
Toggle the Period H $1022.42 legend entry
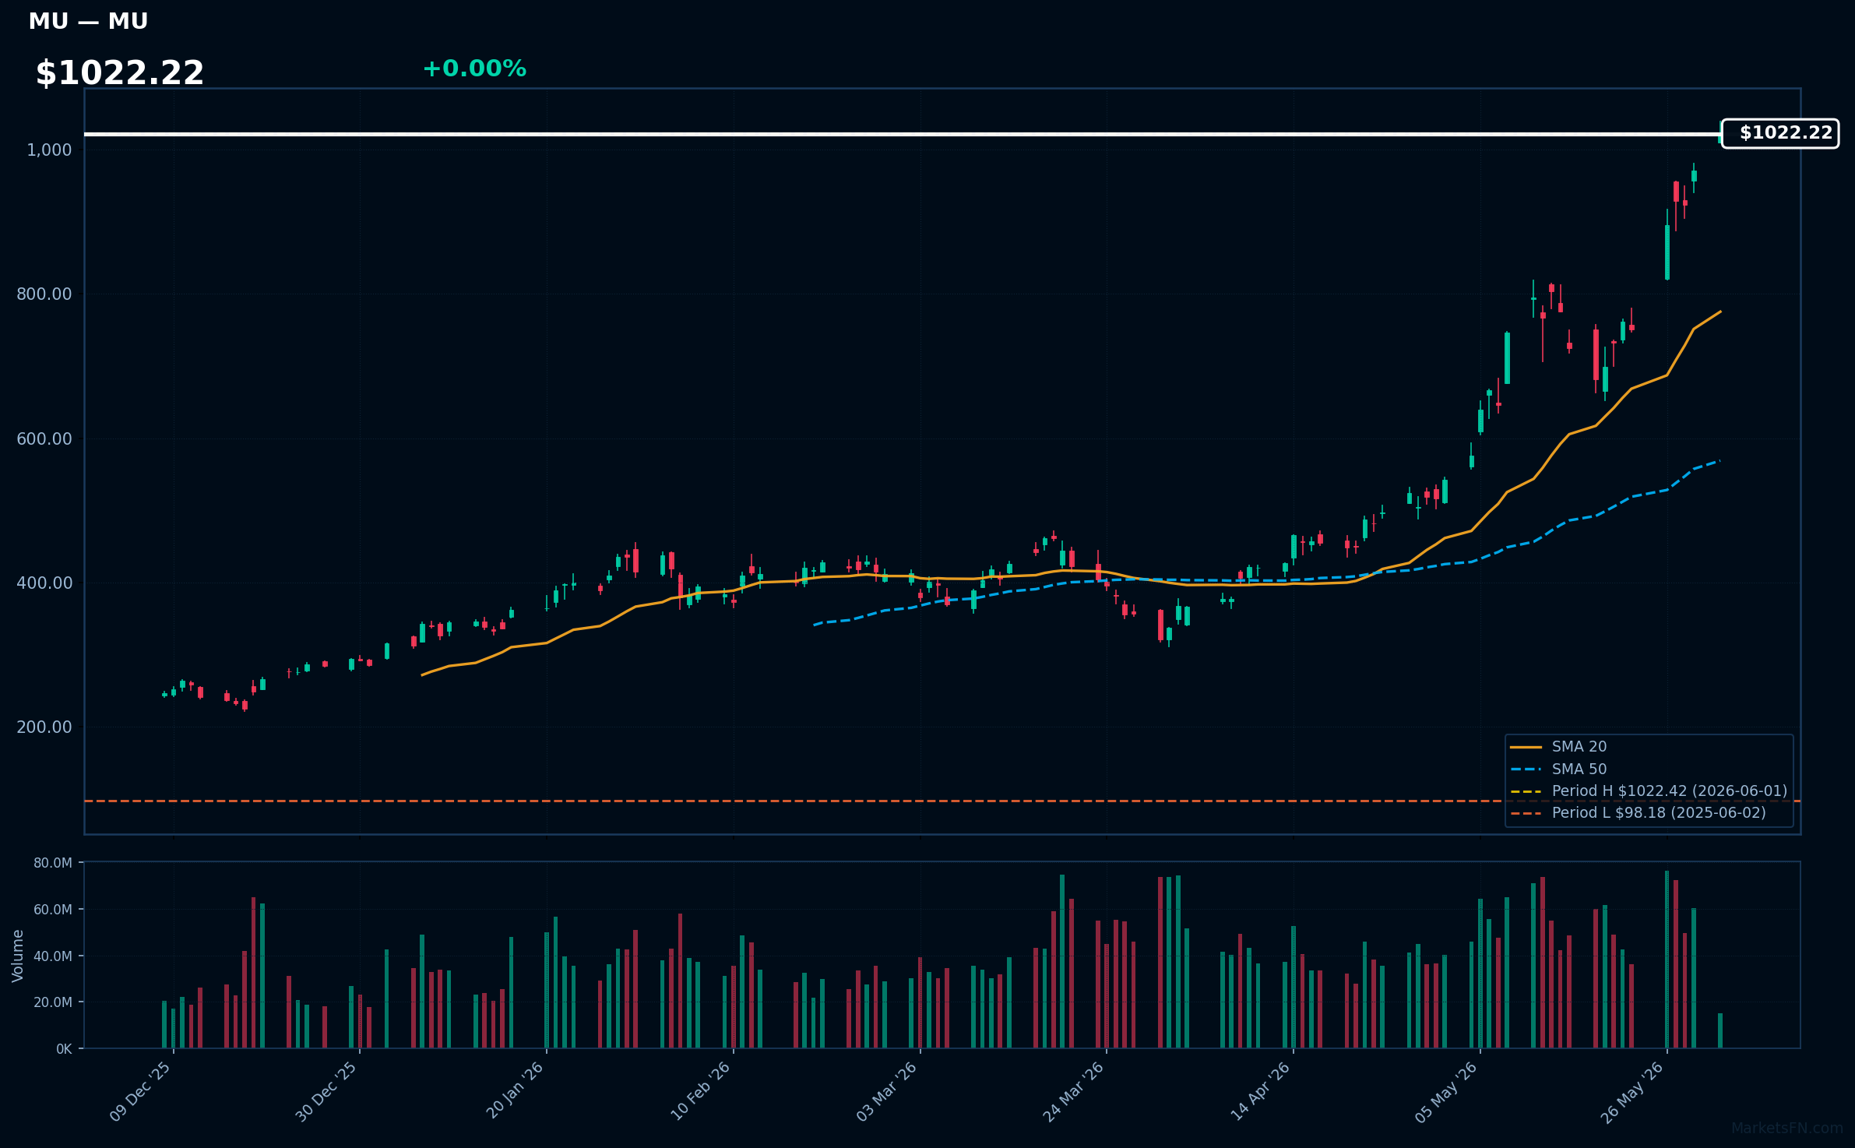coord(1649,791)
